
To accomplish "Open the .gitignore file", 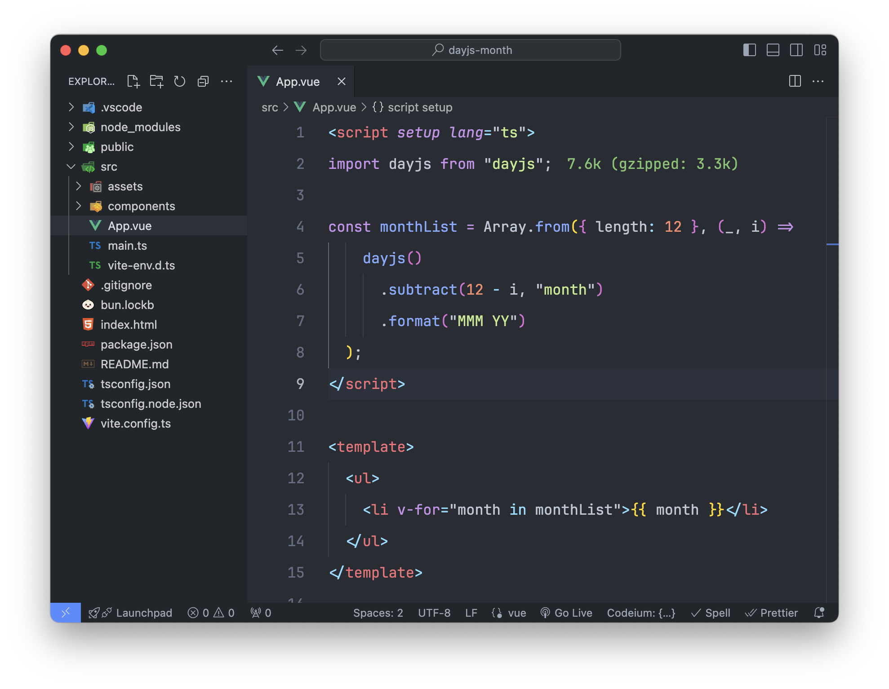I will (x=149, y=285).
